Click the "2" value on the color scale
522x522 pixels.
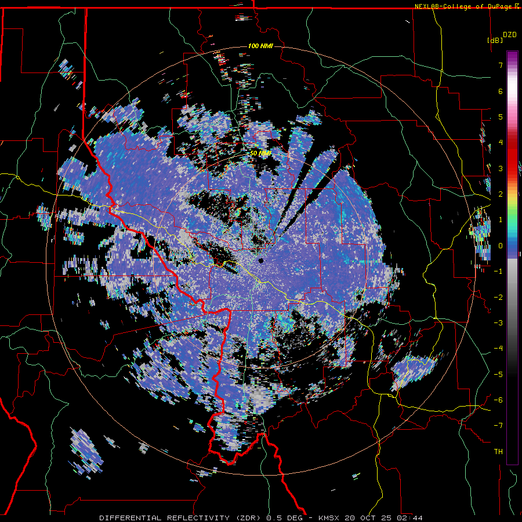[501, 194]
